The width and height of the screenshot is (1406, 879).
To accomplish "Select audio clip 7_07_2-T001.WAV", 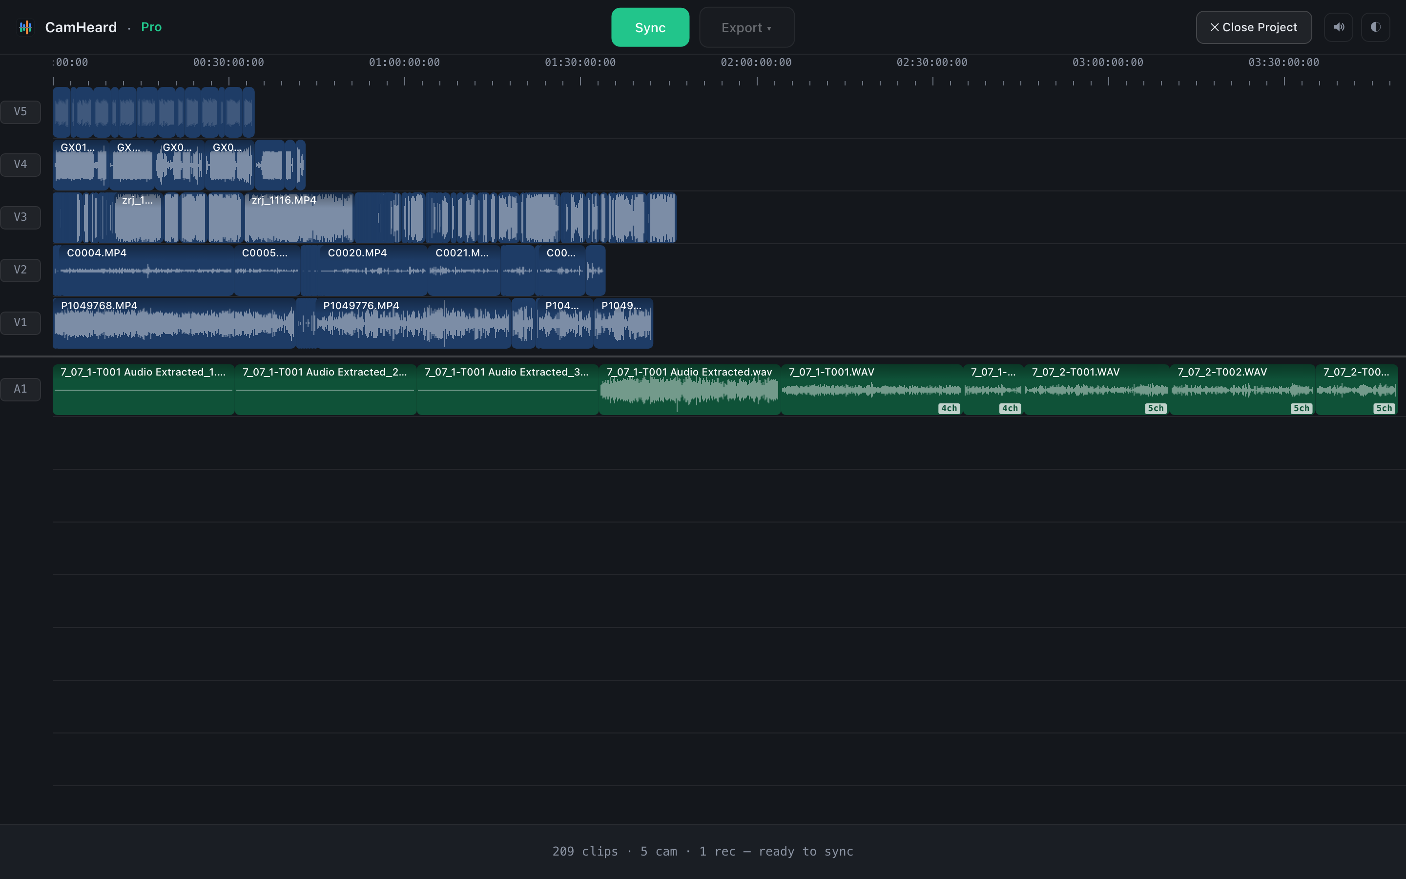I will 1096,390.
